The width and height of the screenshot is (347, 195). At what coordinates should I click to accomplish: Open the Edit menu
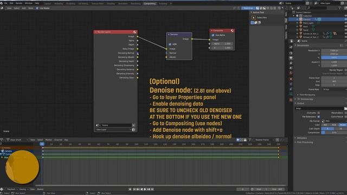pos(11,3)
